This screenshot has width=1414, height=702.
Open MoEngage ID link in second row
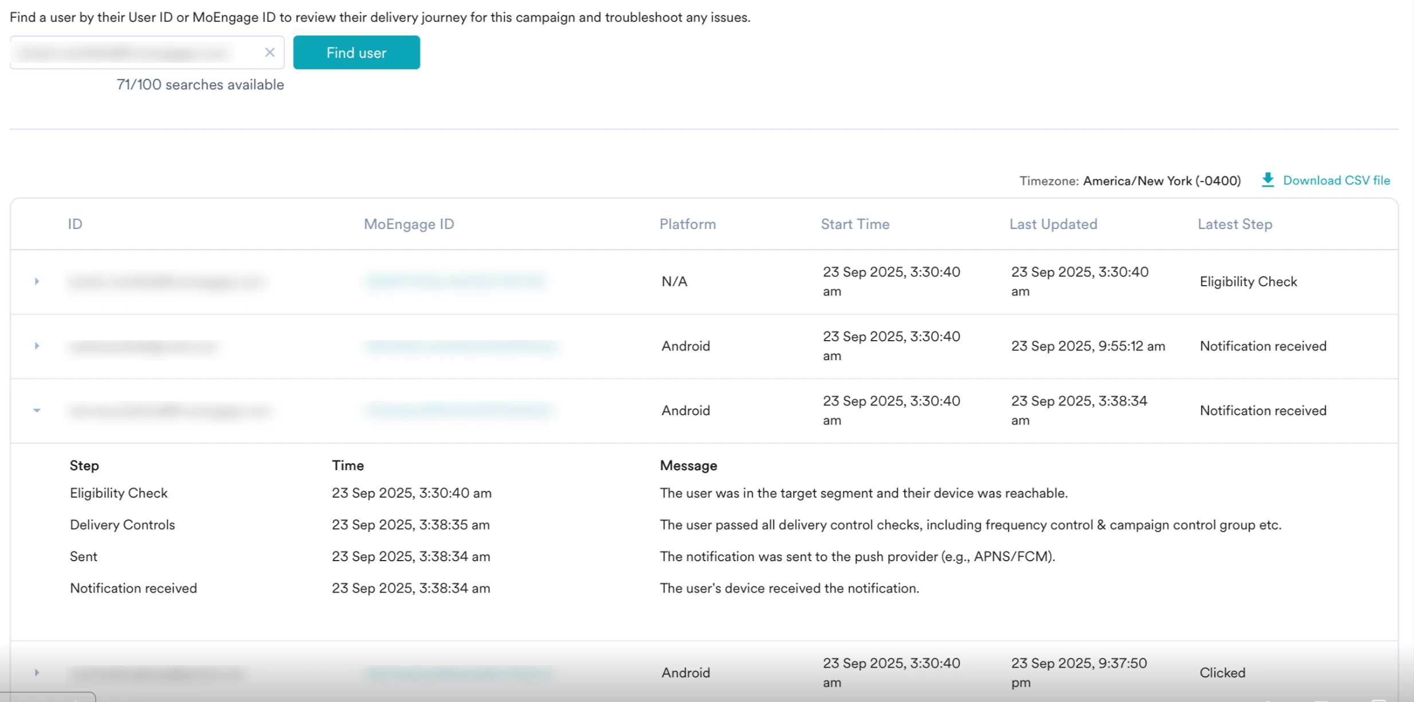pyautogui.click(x=461, y=346)
